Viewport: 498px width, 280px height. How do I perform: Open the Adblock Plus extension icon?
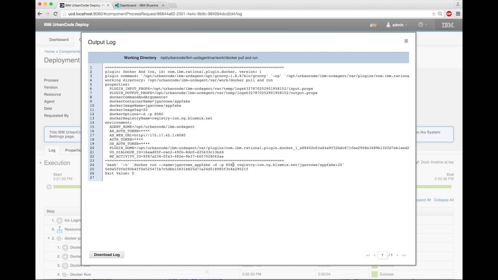point(449,14)
